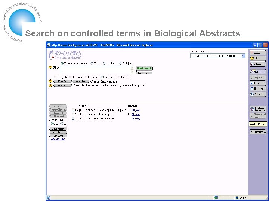Open the Index tool in sidebar
Screen dimensions: 269x201
[x=258, y=83]
